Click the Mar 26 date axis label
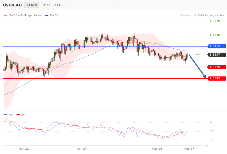227x154 pixels. pos(157,149)
